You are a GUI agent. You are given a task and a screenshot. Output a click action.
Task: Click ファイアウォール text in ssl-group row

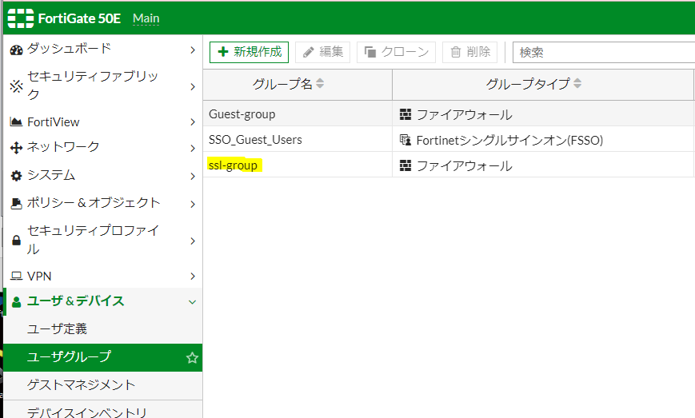[464, 166]
